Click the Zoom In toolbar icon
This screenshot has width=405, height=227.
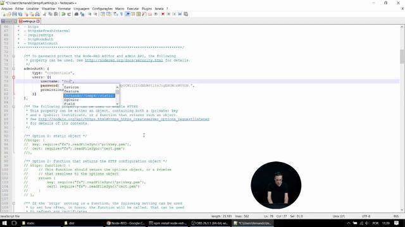[x=89, y=14]
